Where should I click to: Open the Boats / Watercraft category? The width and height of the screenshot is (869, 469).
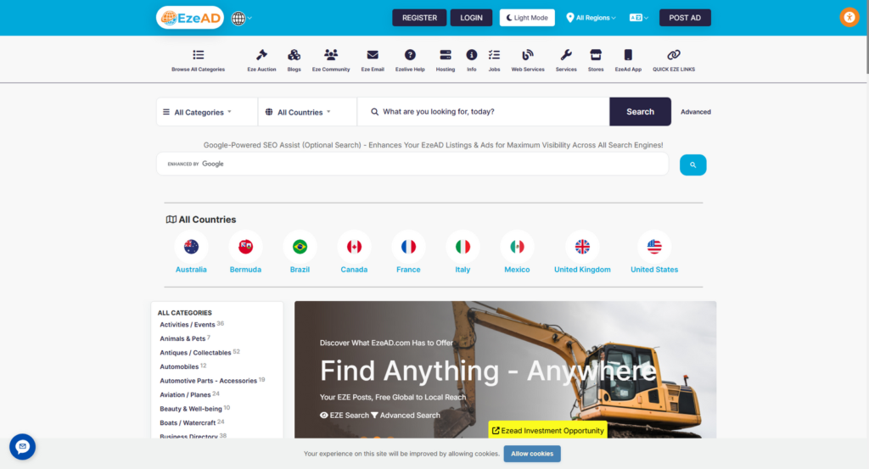[x=188, y=423]
